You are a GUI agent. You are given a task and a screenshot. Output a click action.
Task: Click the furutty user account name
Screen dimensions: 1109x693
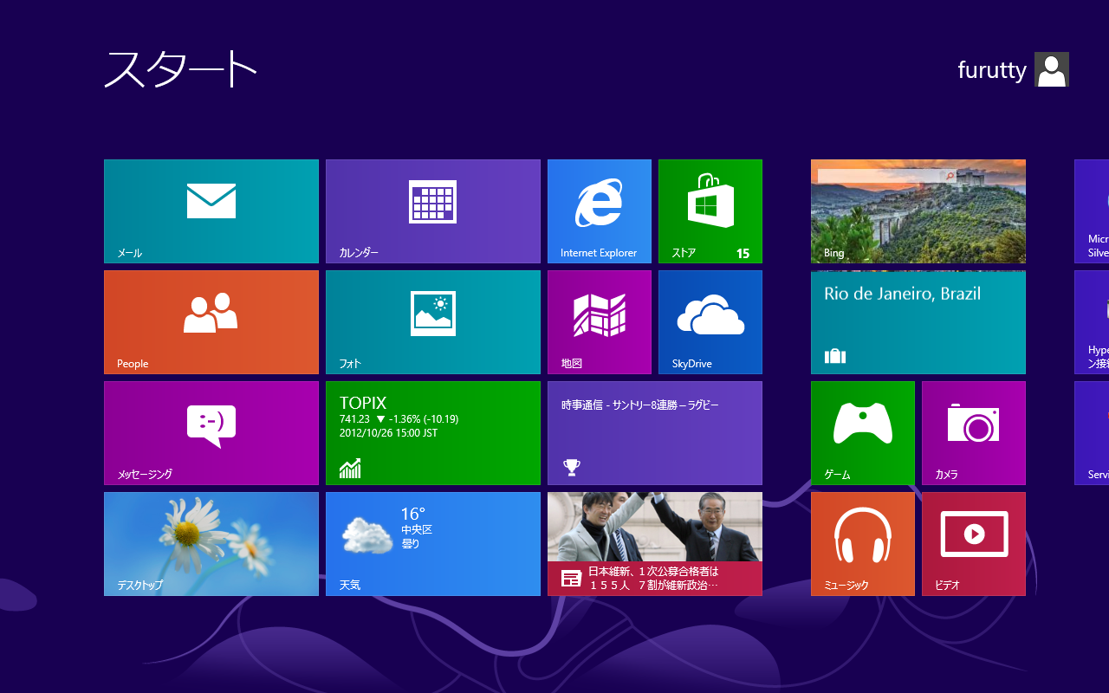pyautogui.click(x=992, y=70)
